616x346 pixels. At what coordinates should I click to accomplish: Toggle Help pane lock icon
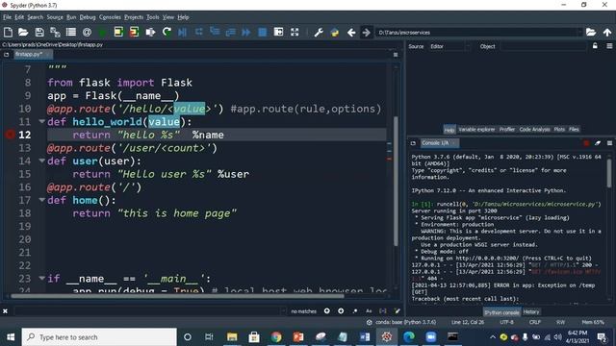click(595, 46)
